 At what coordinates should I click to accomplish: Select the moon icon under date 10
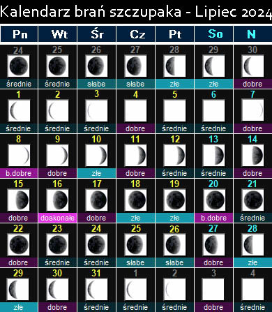point(96,155)
